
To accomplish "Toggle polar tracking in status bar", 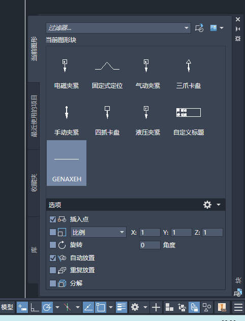I will pyautogui.click(x=47, y=307).
